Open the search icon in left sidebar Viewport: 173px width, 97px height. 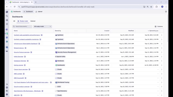click(x=7, y=16)
